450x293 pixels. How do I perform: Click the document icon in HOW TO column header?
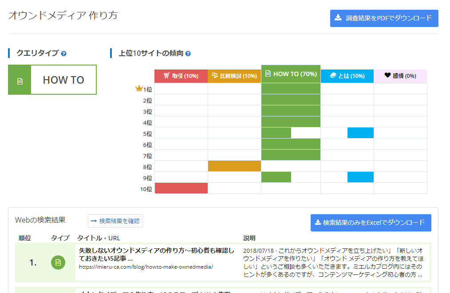point(268,73)
